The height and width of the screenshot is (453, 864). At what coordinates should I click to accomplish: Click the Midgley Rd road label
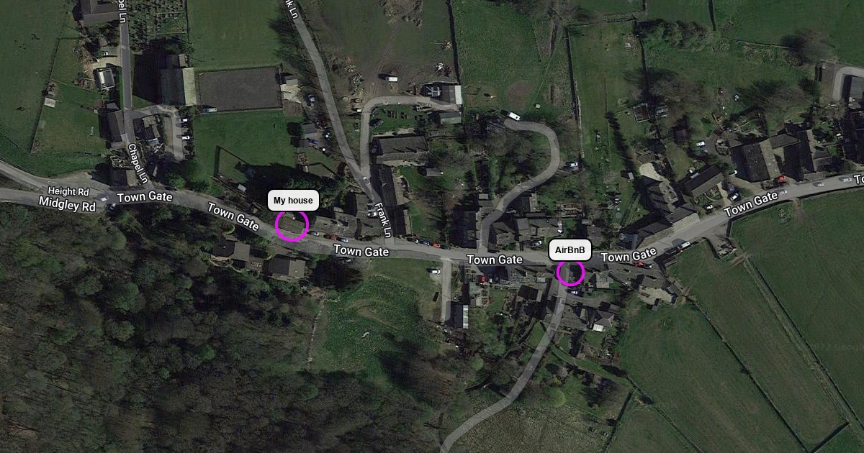click(x=68, y=206)
